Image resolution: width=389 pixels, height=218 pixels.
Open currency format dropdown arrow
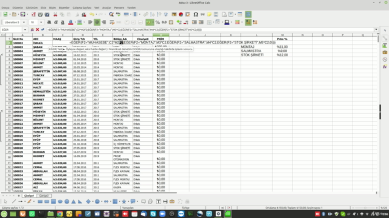(x=153, y=22)
